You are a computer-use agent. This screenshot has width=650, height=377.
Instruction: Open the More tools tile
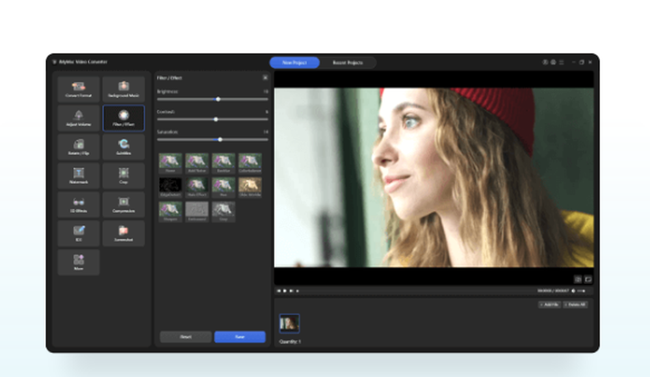click(x=79, y=262)
